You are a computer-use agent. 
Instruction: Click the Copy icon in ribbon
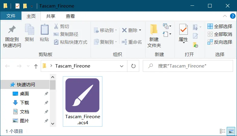29,30
